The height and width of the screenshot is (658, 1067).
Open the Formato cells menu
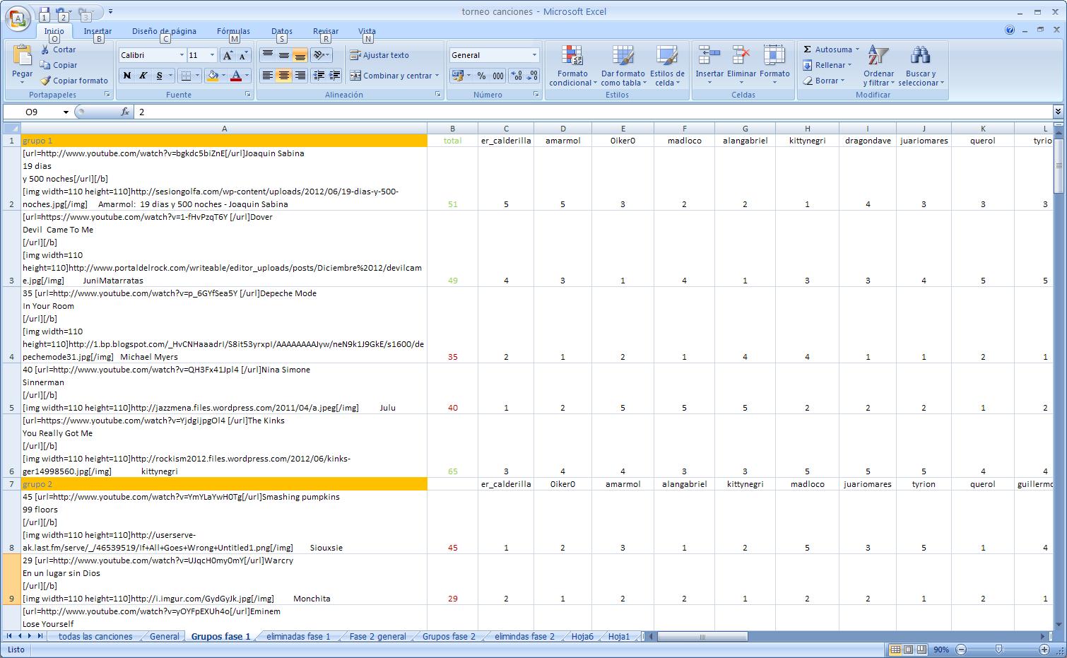click(x=774, y=66)
